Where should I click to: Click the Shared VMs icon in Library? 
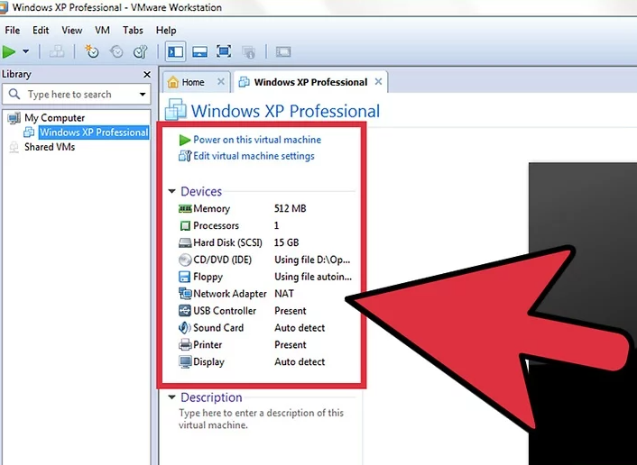pyautogui.click(x=14, y=147)
